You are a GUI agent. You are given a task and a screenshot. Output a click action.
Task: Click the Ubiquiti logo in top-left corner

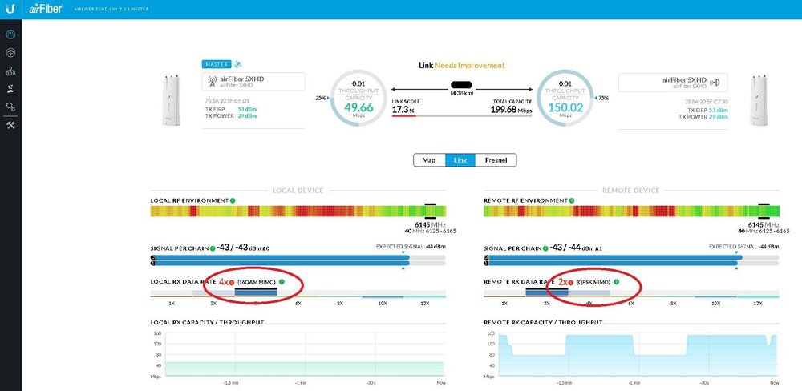tap(10, 9)
